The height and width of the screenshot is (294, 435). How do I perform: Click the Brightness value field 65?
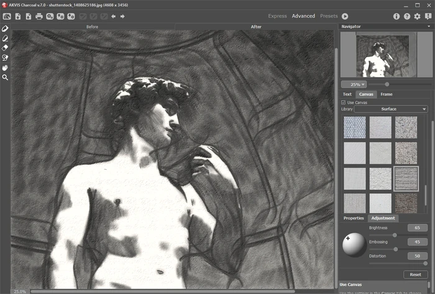point(417,227)
